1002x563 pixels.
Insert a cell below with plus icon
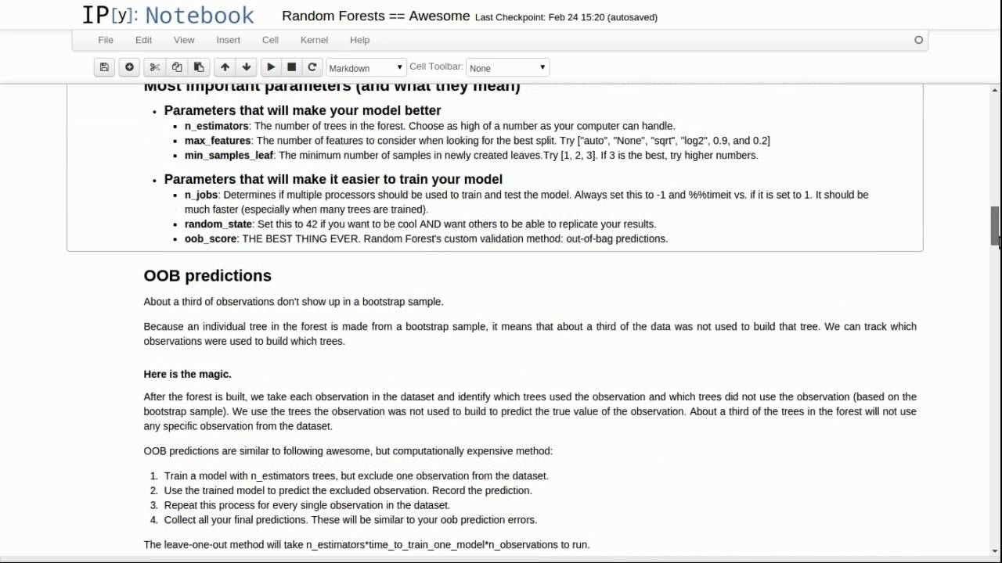(129, 67)
